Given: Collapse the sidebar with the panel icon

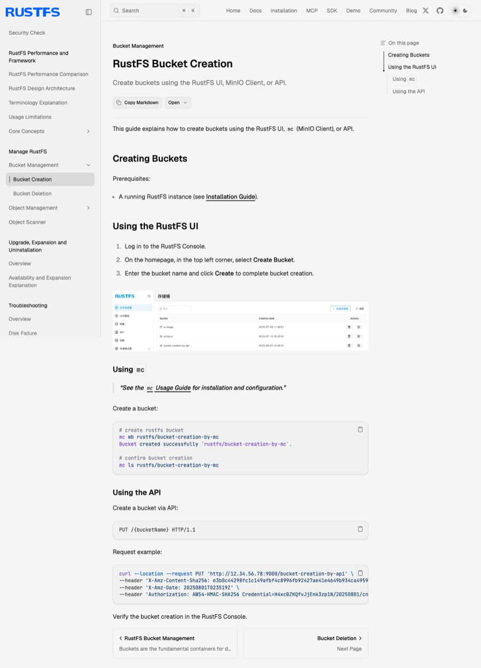Looking at the screenshot, I should pos(89,12).
